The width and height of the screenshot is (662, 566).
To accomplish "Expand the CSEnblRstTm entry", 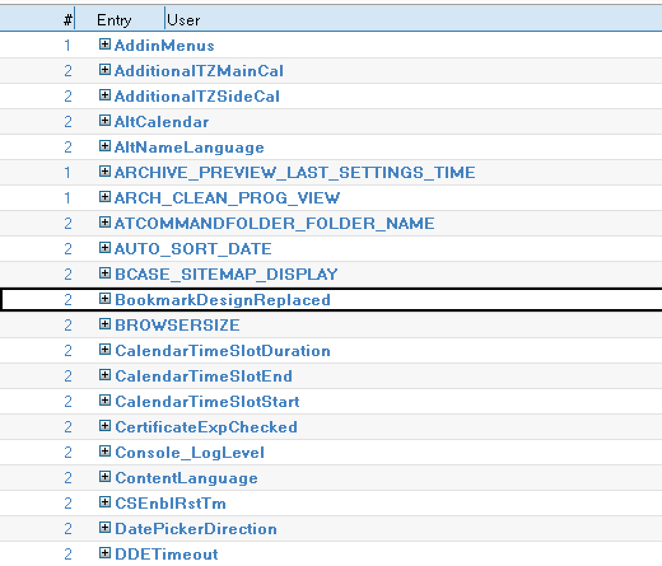I will (x=104, y=503).
